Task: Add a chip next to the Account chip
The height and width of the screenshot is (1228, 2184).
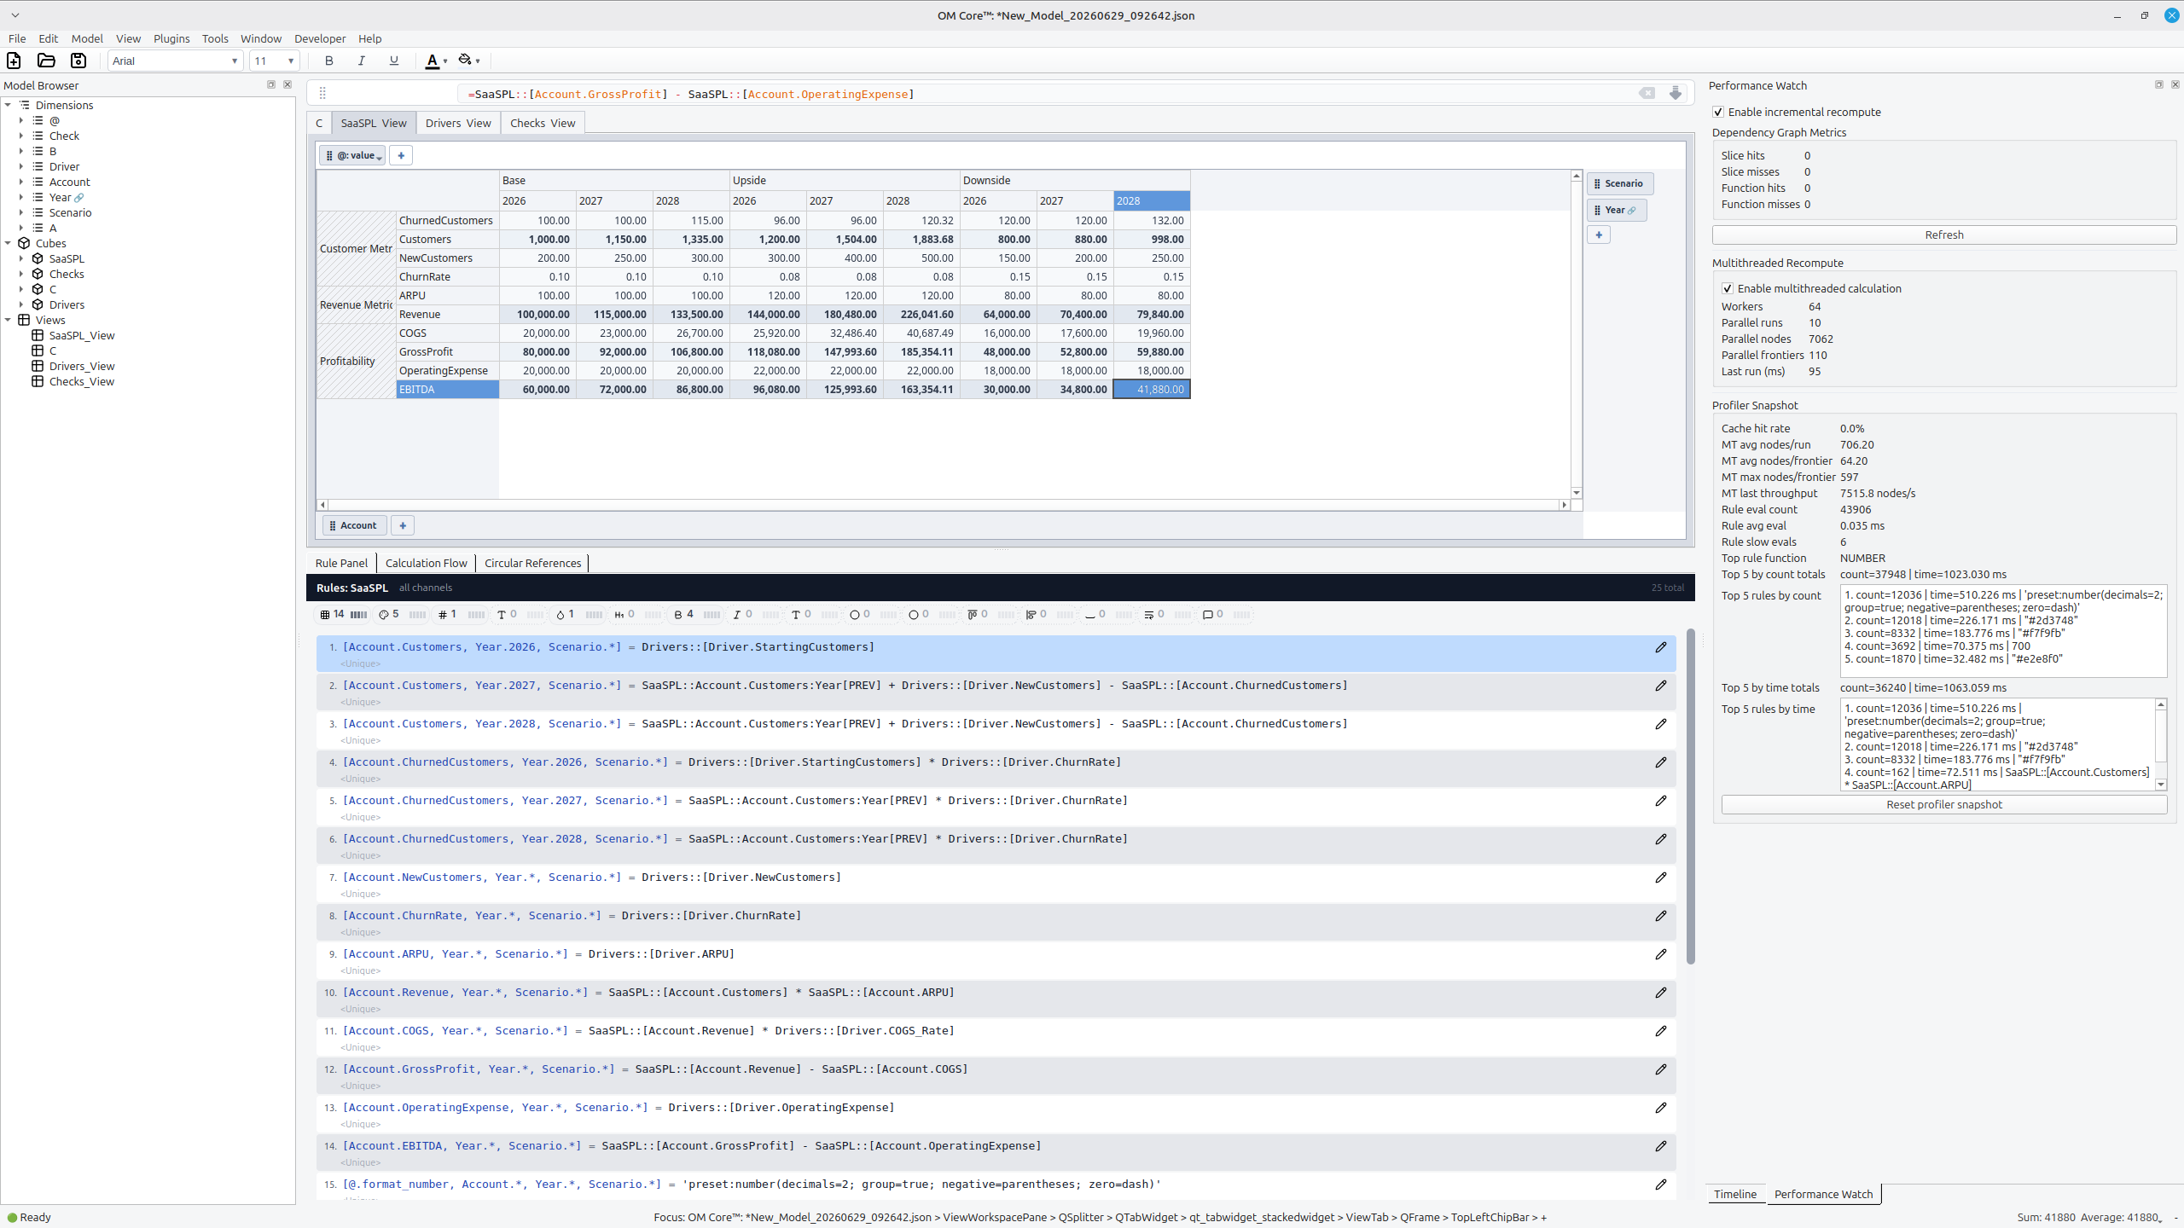Action: click(x=403, y=525)
